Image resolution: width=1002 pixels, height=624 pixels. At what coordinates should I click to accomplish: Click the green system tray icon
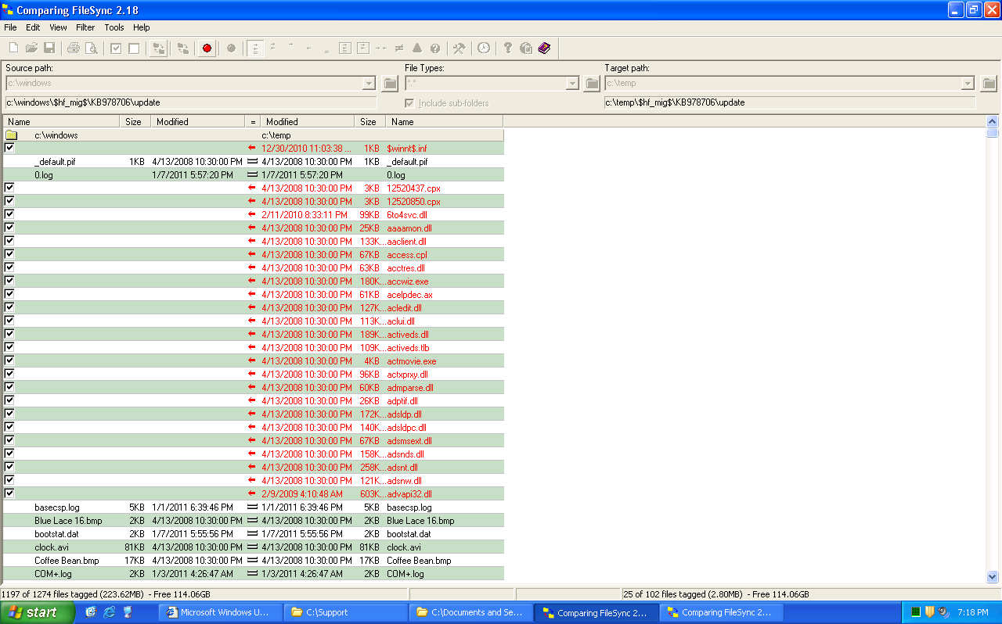[x=915, y=611]
